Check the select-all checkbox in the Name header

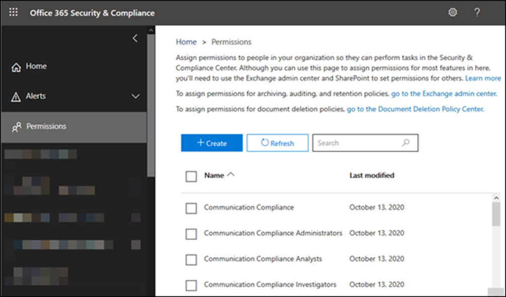pyautogui.click(x=190, y=176)
